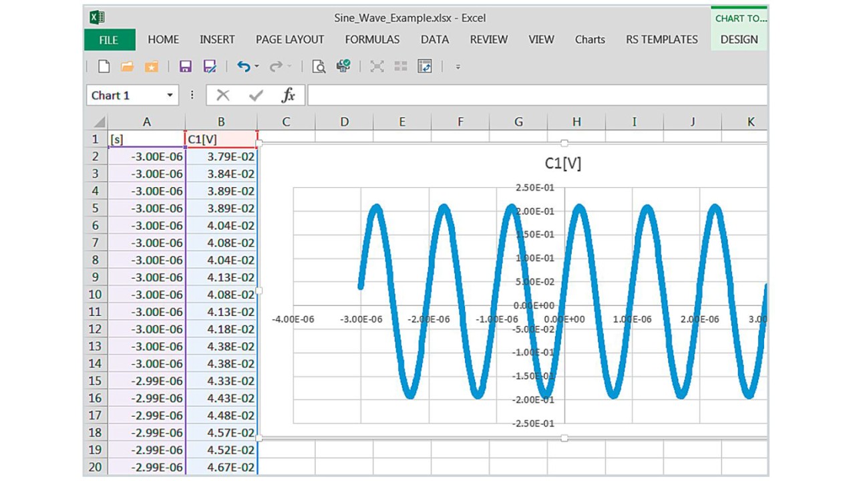Click cell B6 value 4.04E-02

point(221,226)
